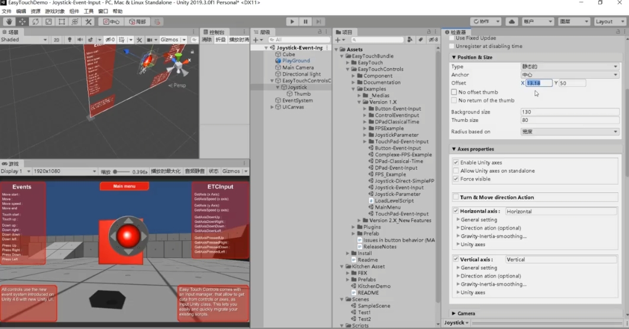Toggle hidden packages count icon
Viewport: 629px width, 329px height.
[x=433, y=40]
